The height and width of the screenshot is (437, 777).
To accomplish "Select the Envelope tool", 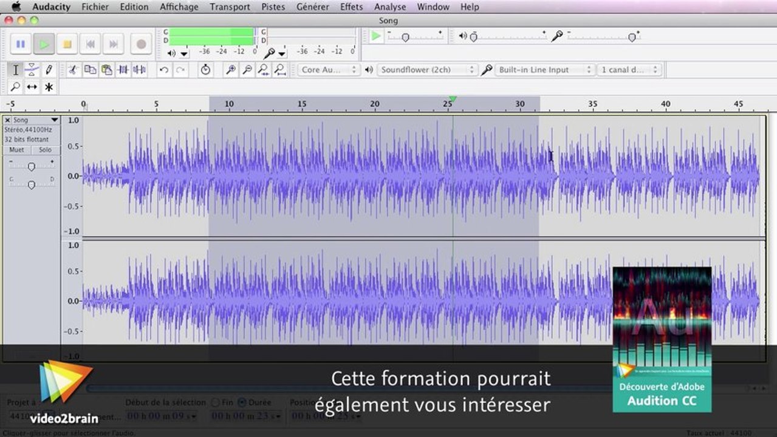I will tap(32, 70).
